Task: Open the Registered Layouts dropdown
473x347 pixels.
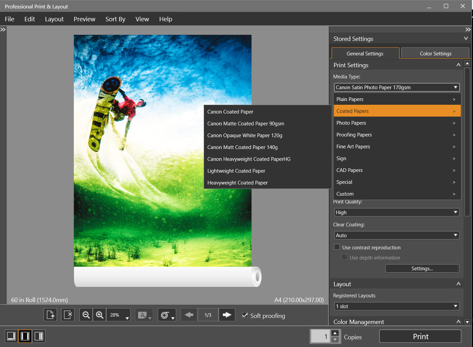Action: point(397,306)
